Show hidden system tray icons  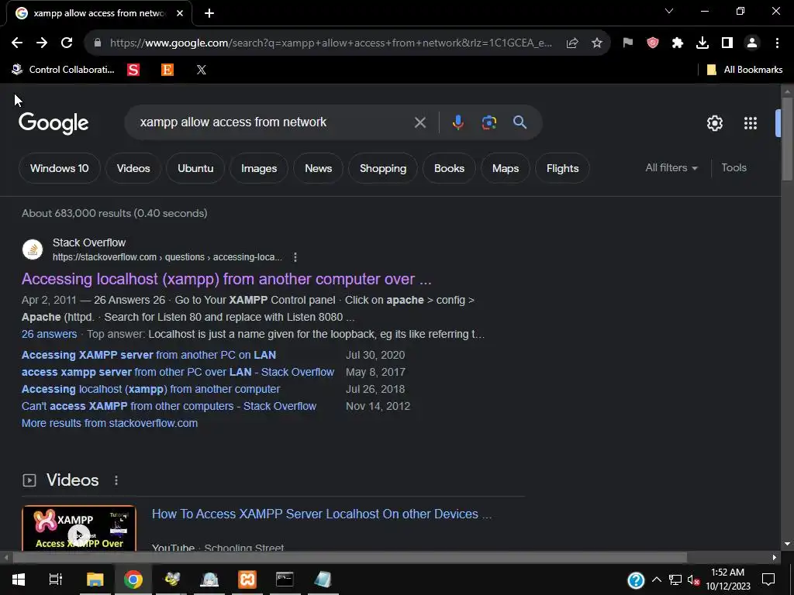click(x=656, y=580)
